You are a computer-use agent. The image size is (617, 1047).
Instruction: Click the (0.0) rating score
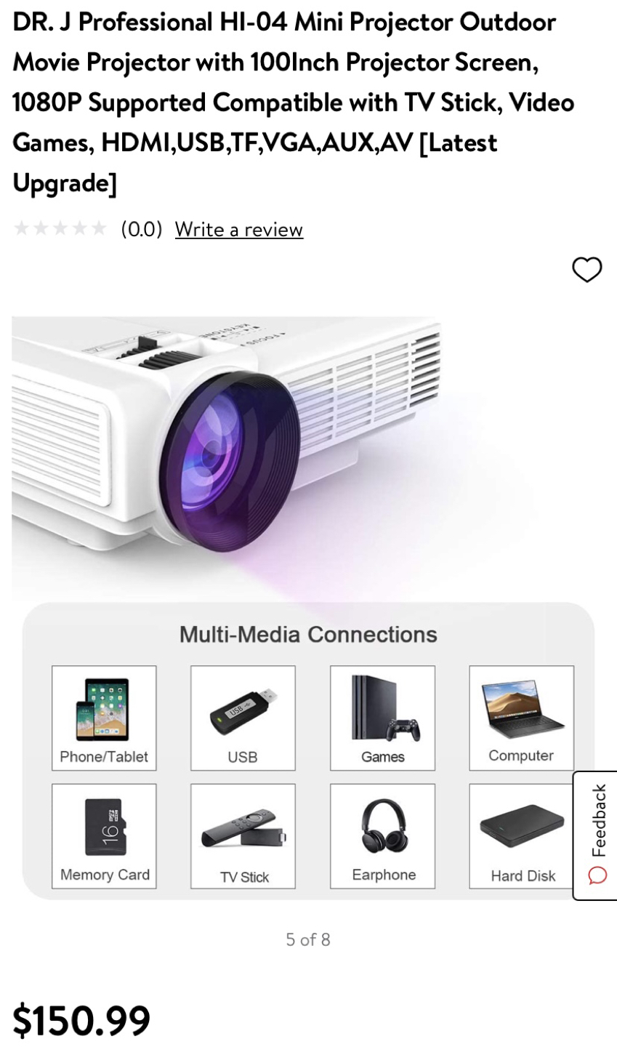142,229
